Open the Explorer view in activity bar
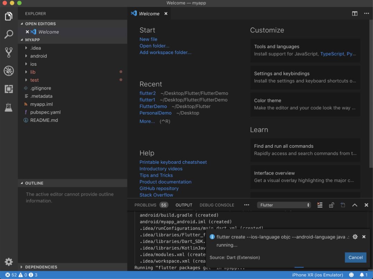The height and width of the screenshot is (279, 373). 9,16
